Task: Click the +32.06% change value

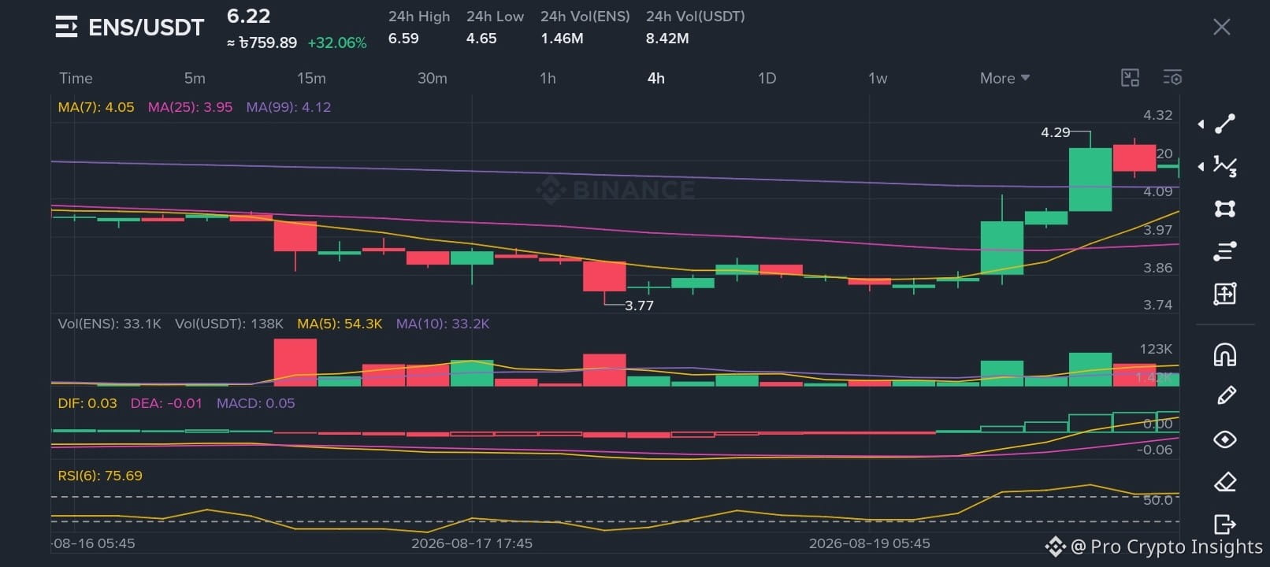Action: 337,43
